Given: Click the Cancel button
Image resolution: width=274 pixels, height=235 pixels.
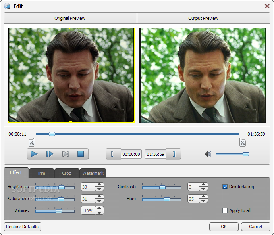Looking at the screenshot, I should (x=255, y=227).
